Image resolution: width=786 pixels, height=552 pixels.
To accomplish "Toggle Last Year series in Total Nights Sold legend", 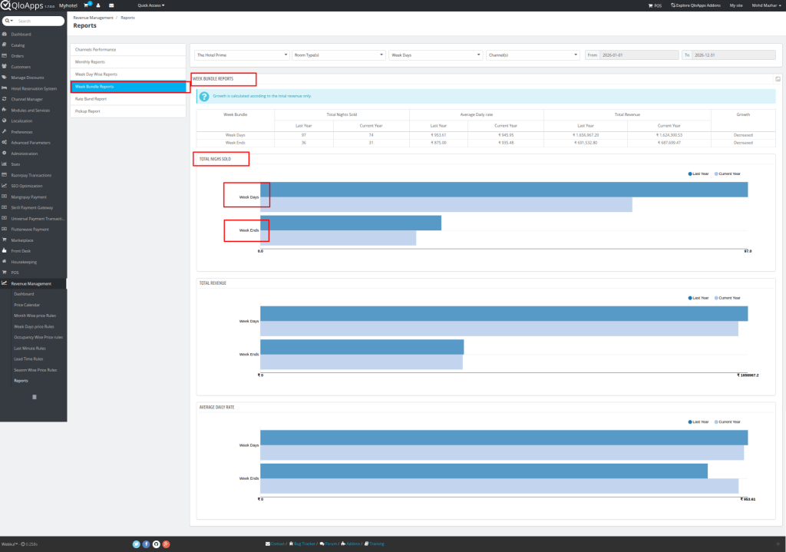I will [x=698, y=174].
